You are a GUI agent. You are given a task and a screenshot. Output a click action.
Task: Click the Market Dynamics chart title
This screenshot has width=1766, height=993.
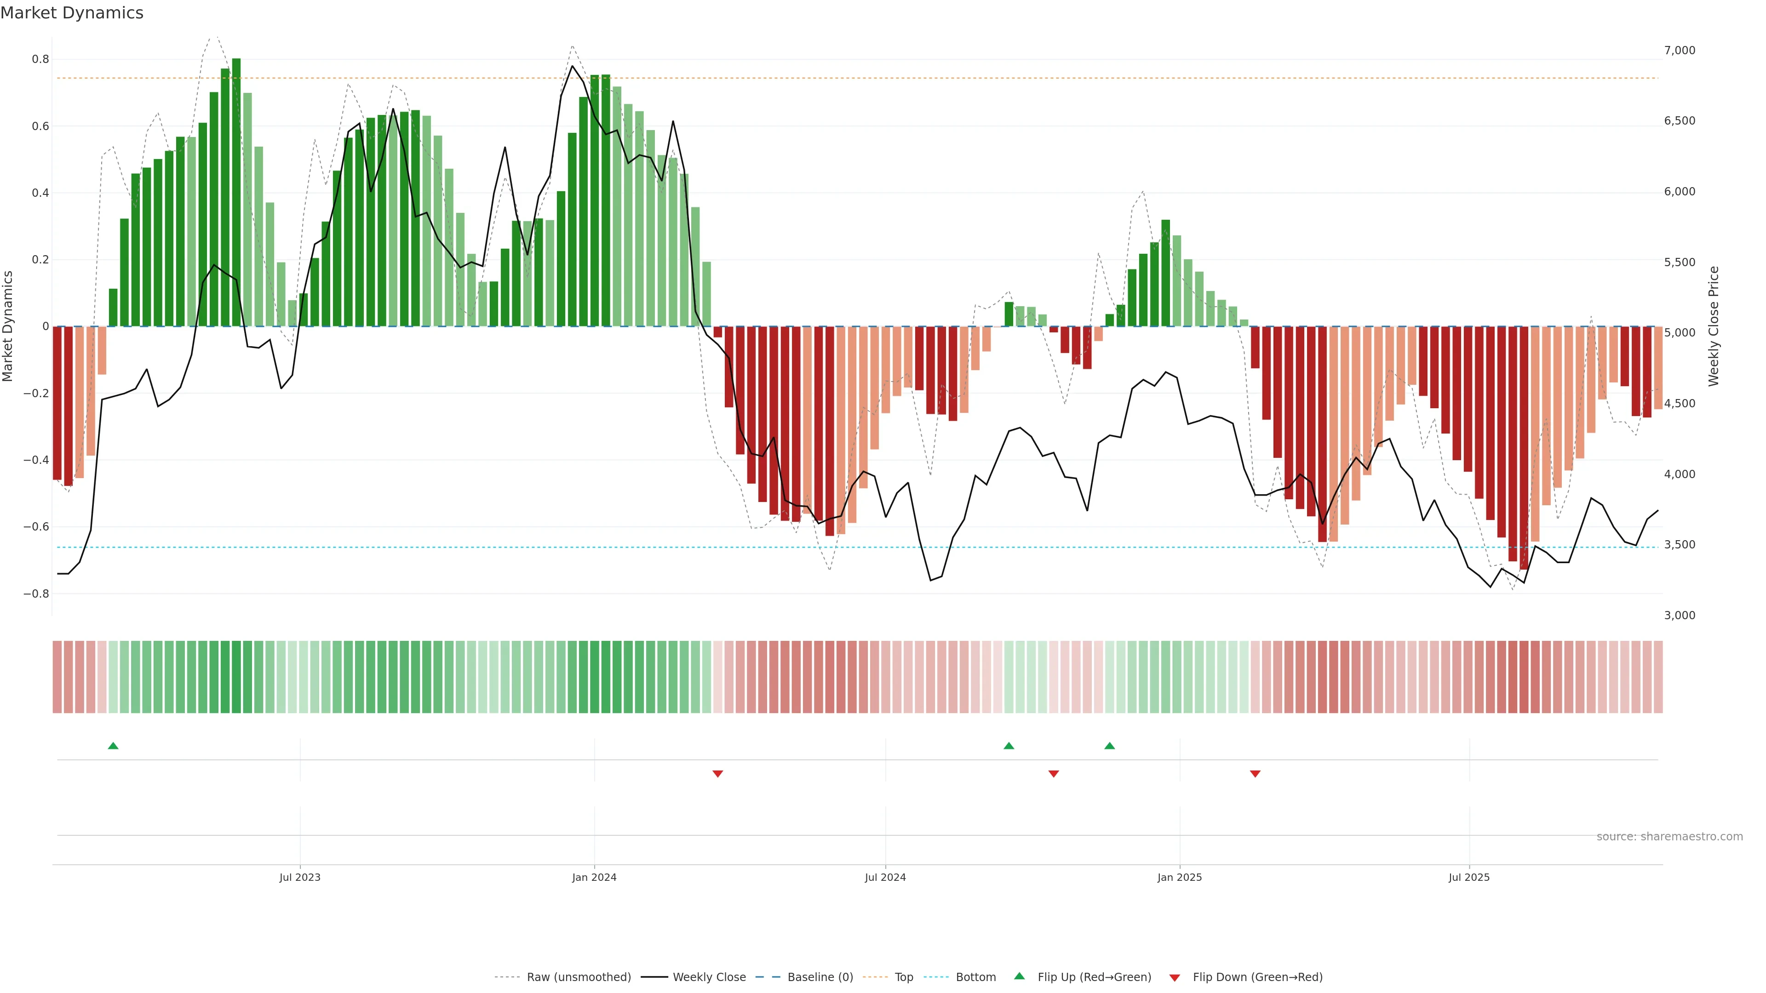tap(72, 13)
